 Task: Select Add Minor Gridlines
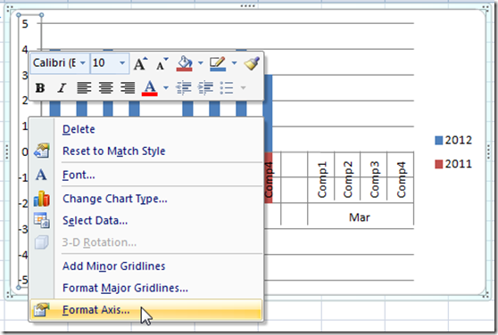[x=146, y=266]
